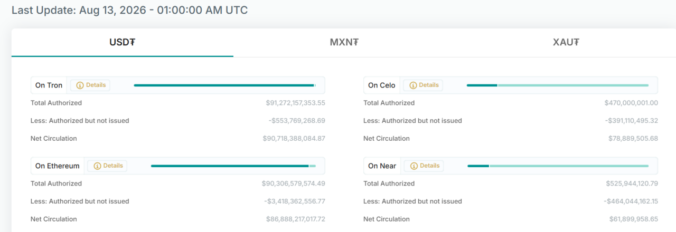Click the info icon in Near Details
676x232 pixels.
click(x=414, y=166)
